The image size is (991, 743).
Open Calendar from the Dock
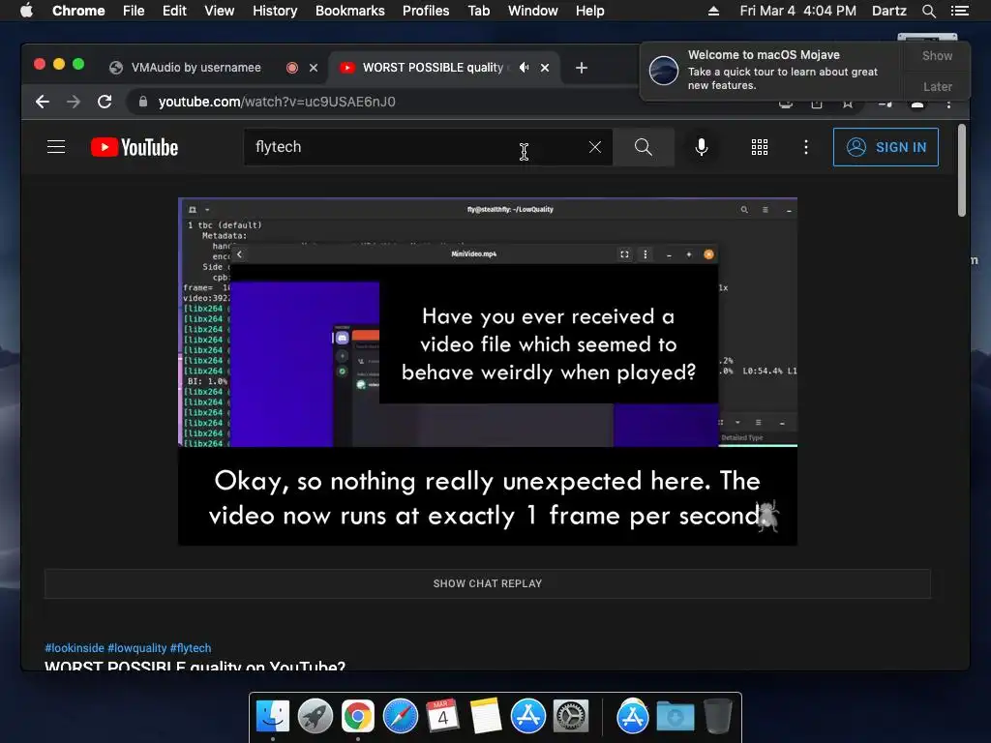(442, 717)
